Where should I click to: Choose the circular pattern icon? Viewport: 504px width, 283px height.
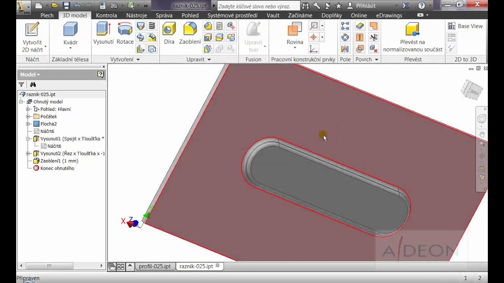[x=345, y=37]
